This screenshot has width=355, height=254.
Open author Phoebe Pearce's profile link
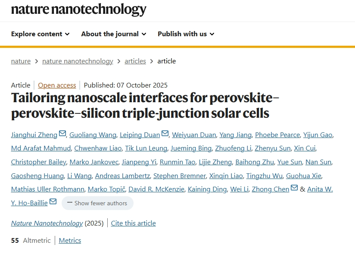(x=277, y=135)
